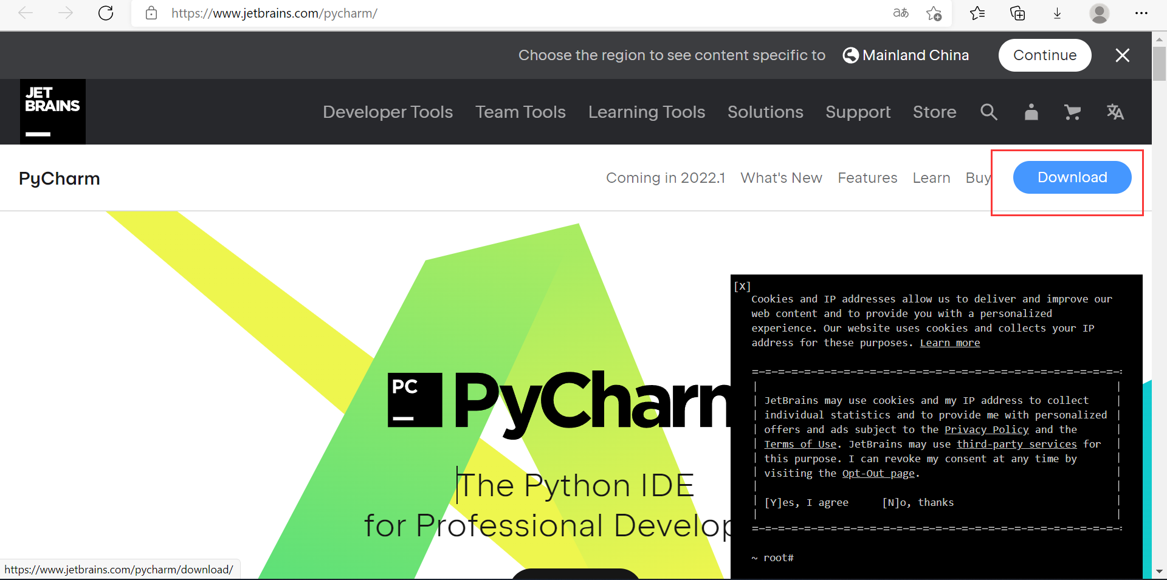Open third-party services link
This screenshot has width=1167, height=580.
click(1016, 445)
